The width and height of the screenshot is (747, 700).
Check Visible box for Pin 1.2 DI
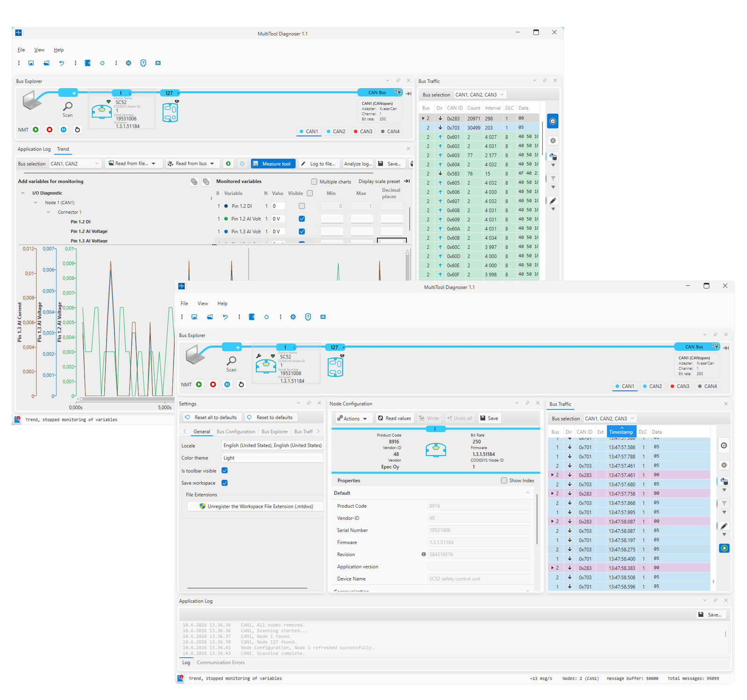302,206
